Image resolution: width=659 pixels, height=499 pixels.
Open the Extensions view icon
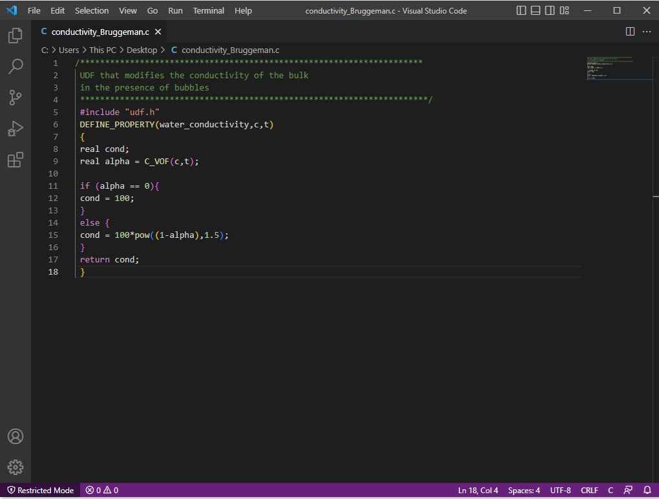16,160
